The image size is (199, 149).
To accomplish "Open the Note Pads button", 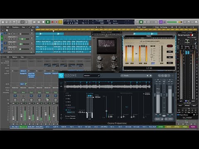I will pos(189,22).
